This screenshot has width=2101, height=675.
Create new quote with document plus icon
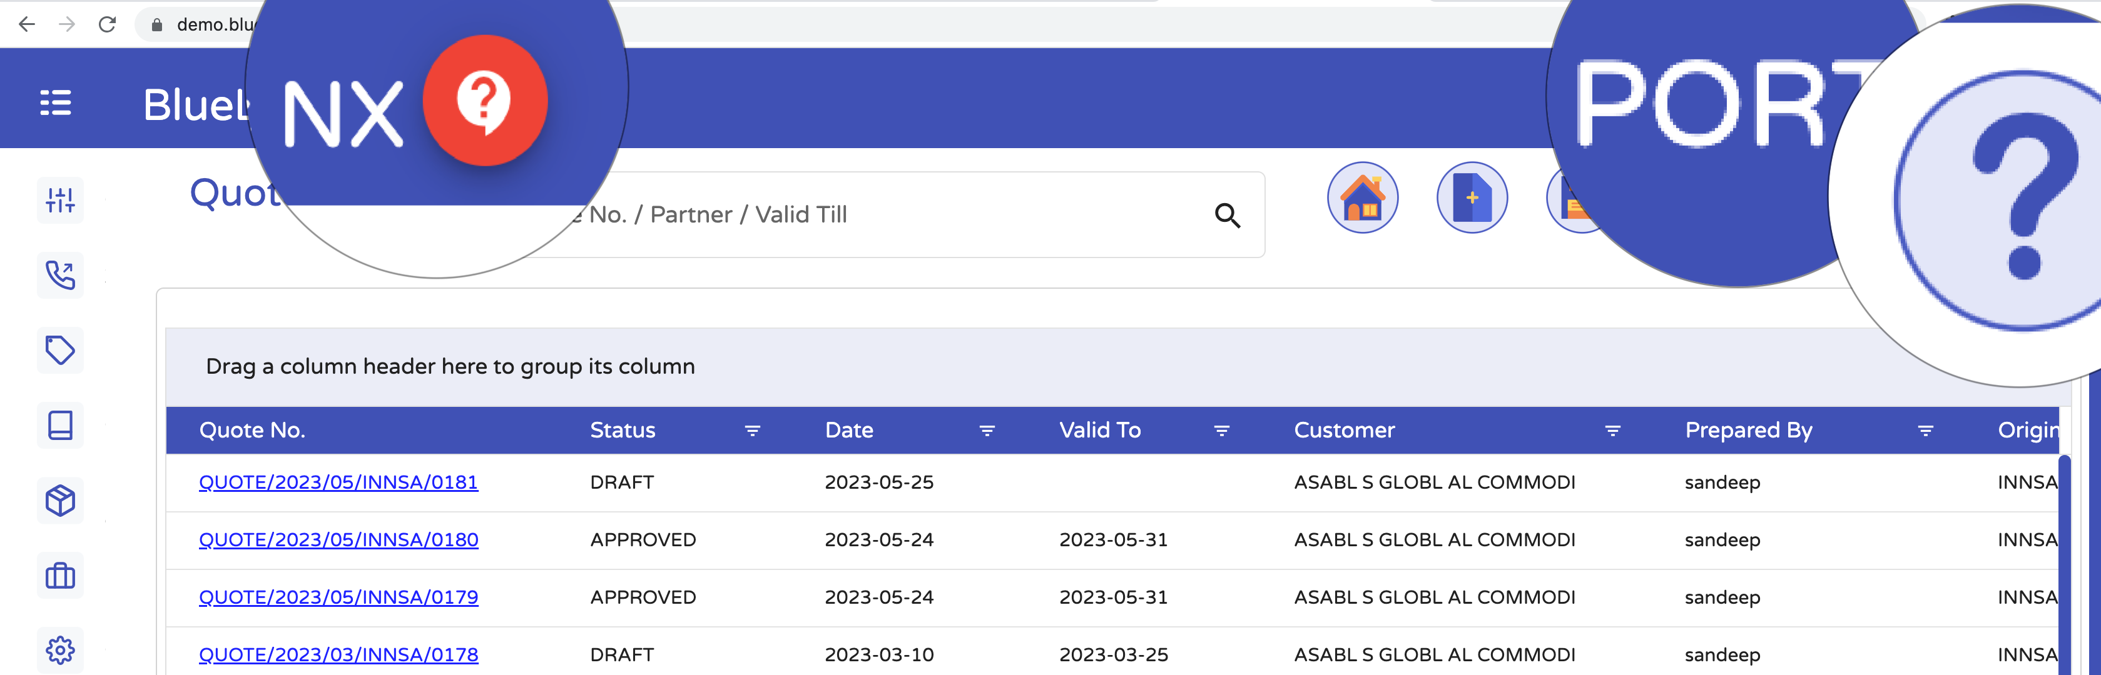click(x=1472, y=197)
